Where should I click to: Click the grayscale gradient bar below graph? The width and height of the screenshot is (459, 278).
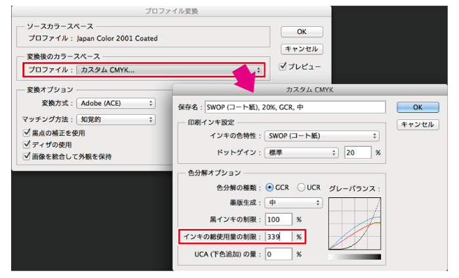tap(355, 257)
